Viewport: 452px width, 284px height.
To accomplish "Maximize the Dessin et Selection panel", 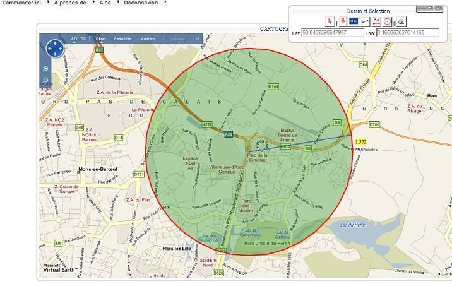I will point(429,9).
